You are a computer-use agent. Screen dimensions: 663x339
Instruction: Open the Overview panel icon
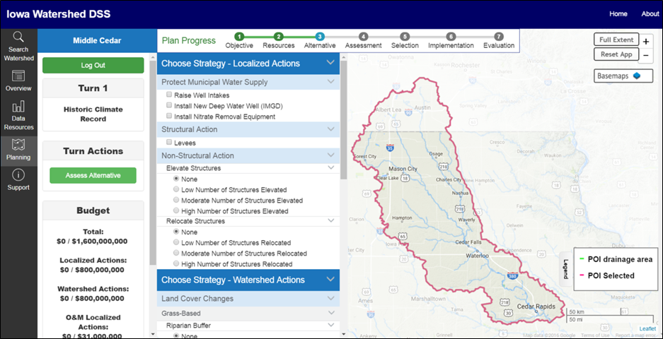pos(18,76)
